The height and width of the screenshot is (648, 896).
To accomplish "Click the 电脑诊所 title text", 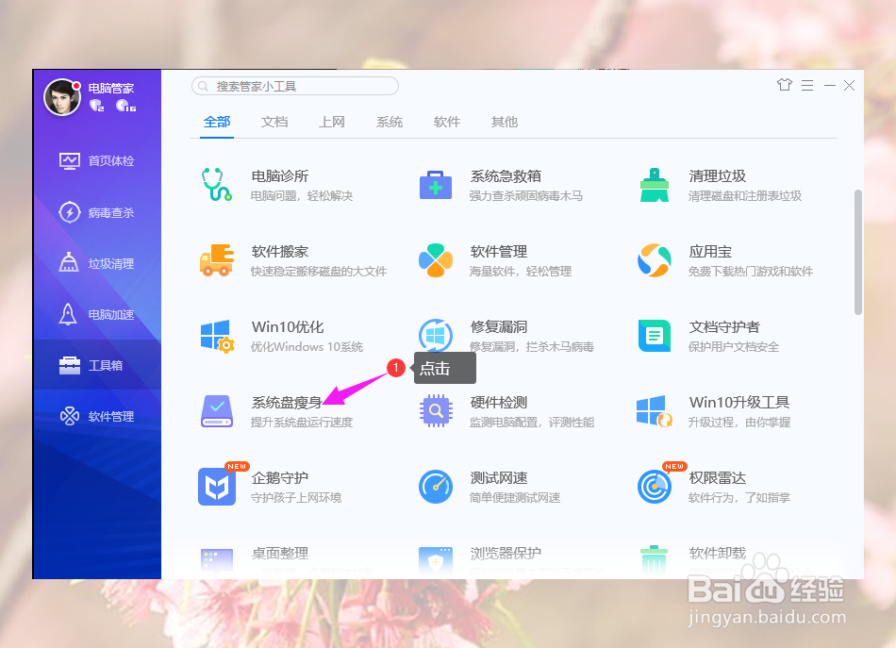I will (280, 176).
